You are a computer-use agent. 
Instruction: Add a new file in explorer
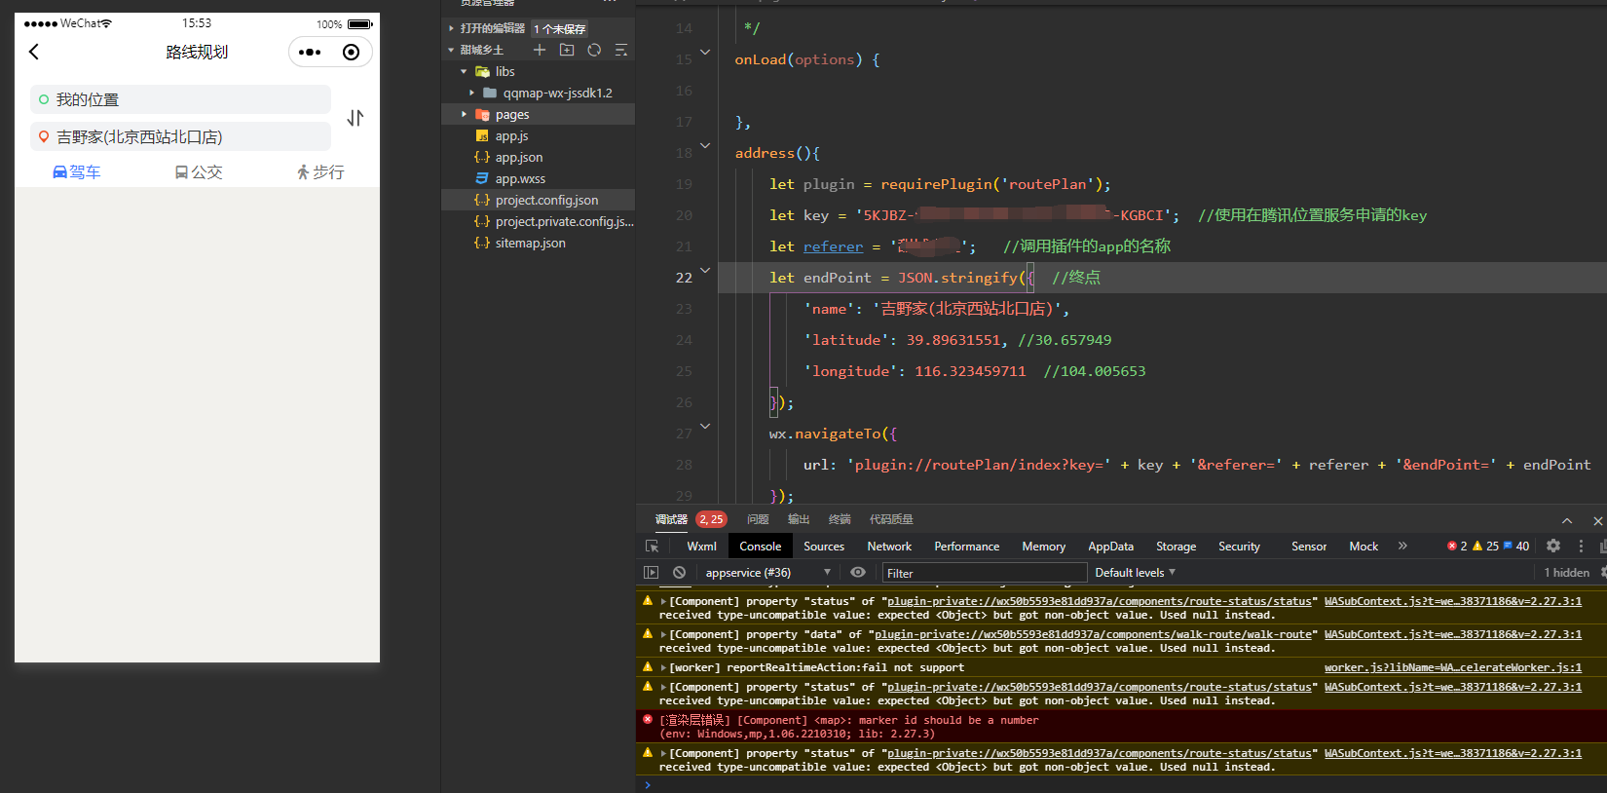pyautogui.click(x=540, y=50)
